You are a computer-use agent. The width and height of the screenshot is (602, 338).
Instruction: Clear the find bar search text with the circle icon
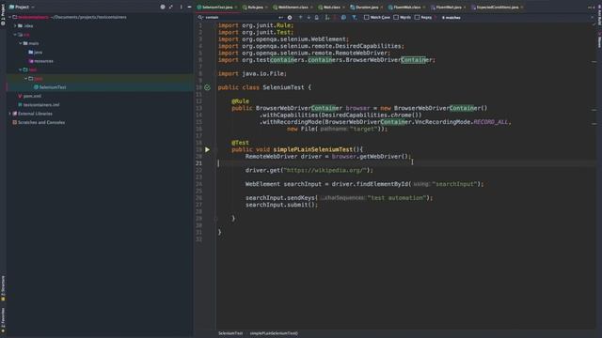click(x=290, y=17)
